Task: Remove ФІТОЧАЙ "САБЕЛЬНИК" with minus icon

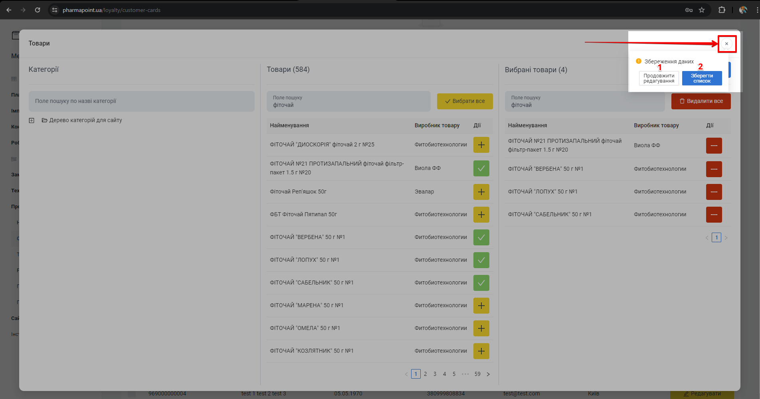Action: point(714,215)
